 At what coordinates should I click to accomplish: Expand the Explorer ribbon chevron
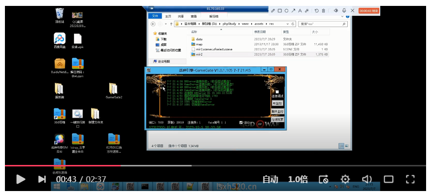tap(343, 16)
